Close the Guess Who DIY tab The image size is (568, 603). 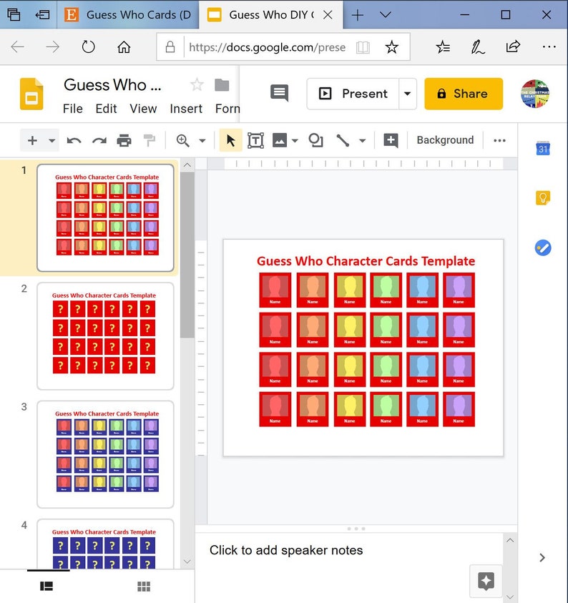328,14
